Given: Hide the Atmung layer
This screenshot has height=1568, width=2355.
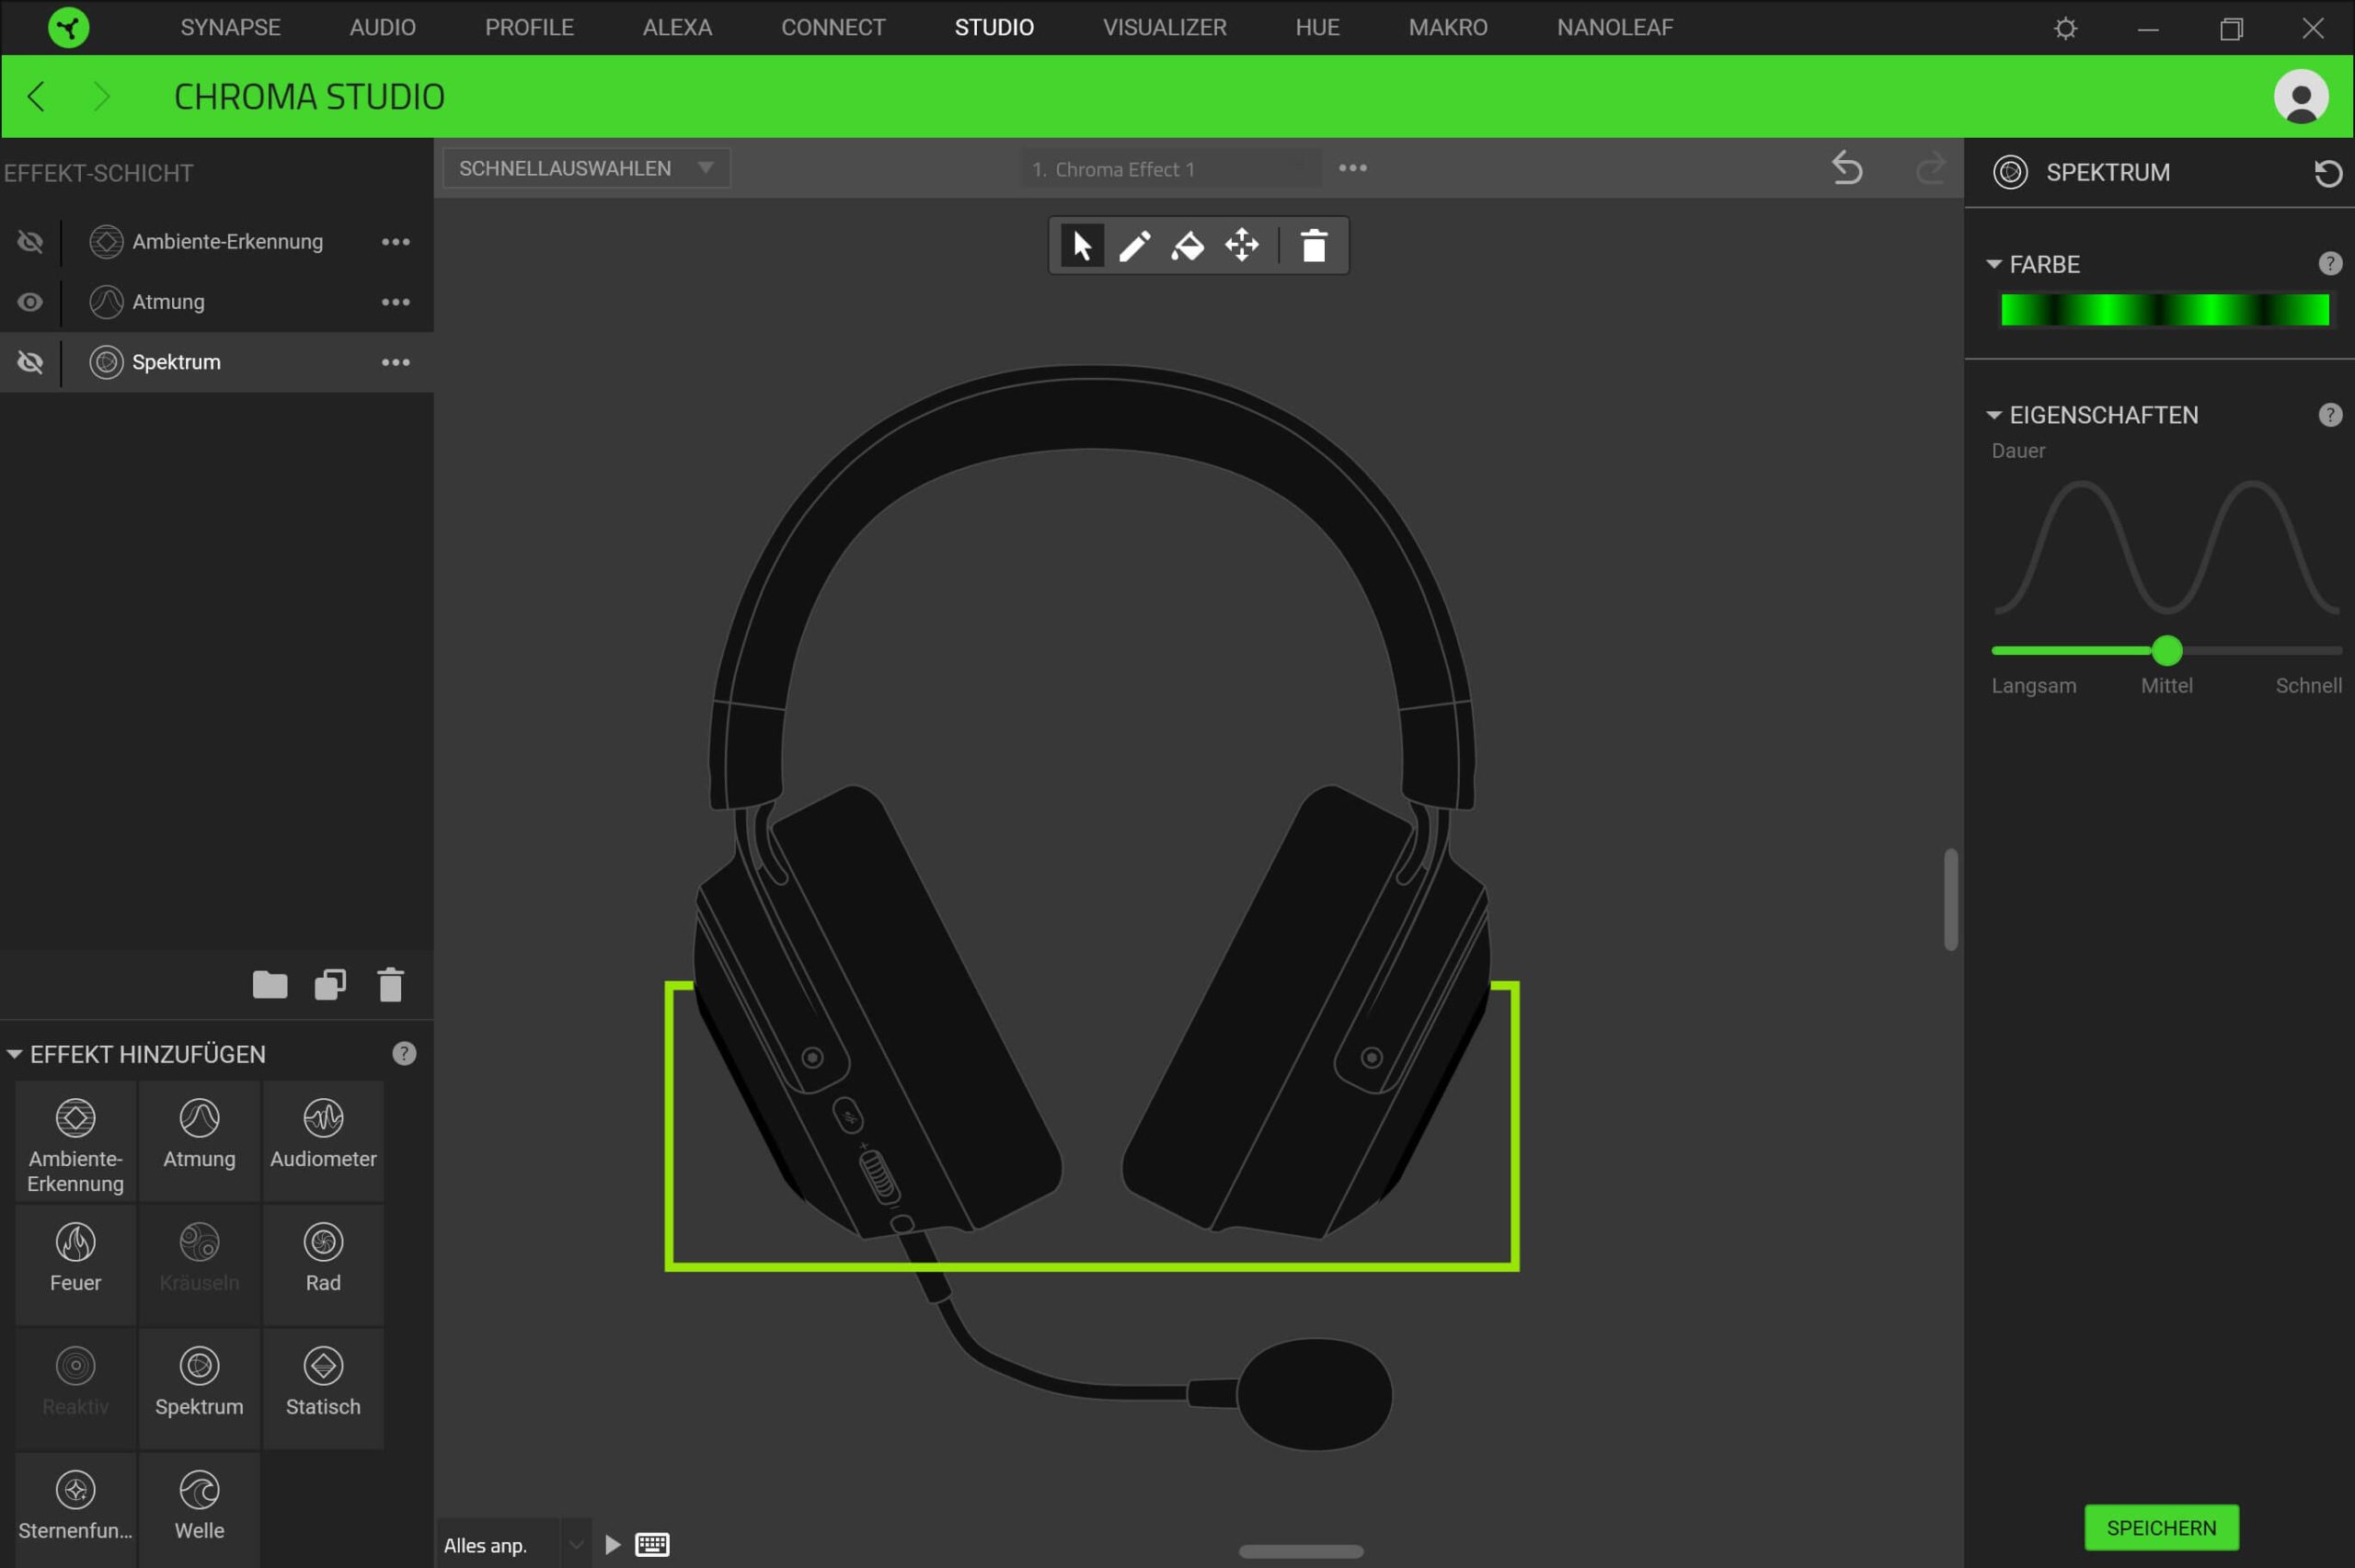Looking at the screenshot, I should click(30, 302).
